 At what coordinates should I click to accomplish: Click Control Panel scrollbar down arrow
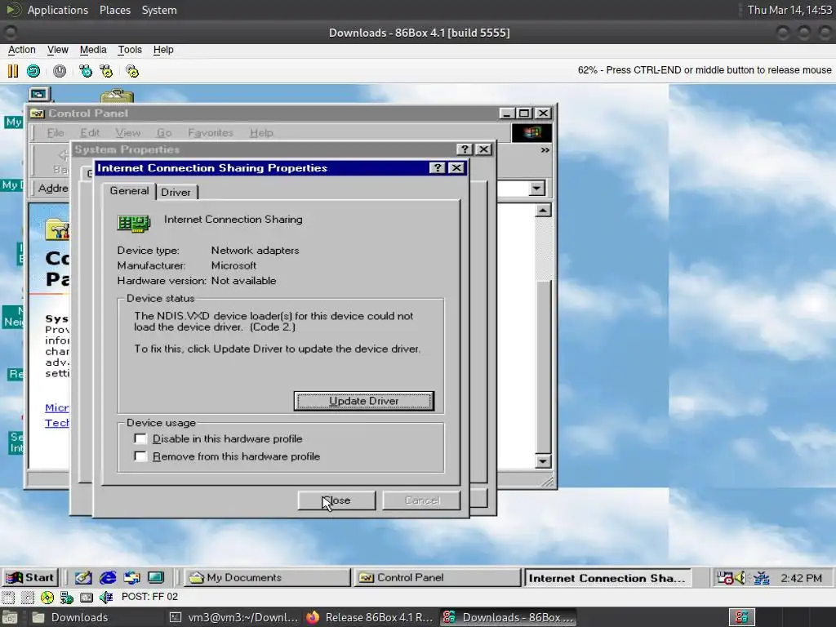coord(543,461)
